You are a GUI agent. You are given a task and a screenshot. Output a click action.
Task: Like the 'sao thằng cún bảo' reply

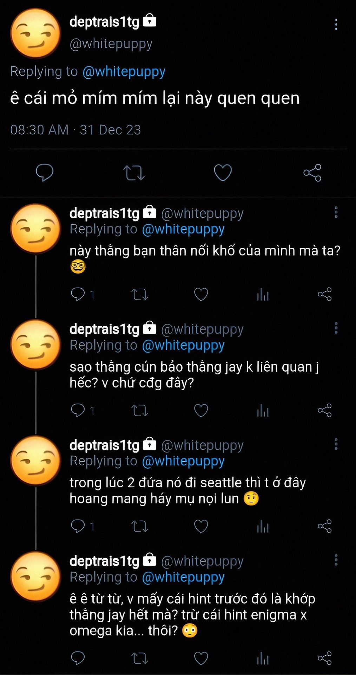click(201, 410)
